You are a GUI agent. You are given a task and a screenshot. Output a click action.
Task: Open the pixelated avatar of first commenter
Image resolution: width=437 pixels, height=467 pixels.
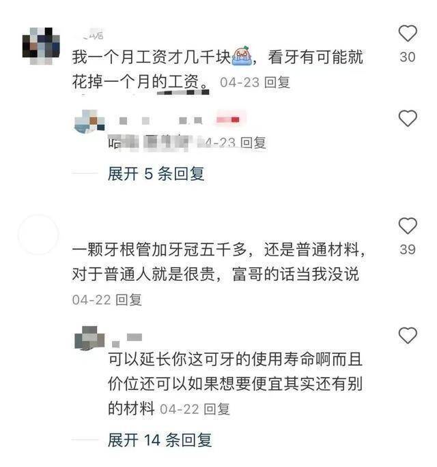click(x=41, y=46)
